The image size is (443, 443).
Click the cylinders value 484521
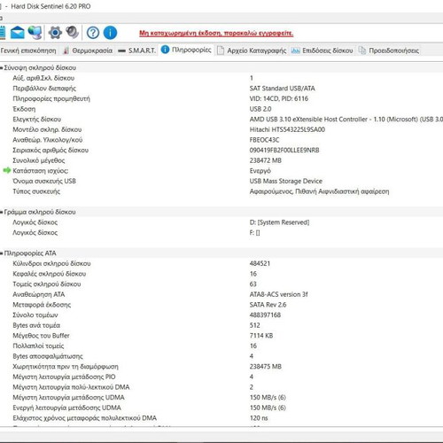260,263
